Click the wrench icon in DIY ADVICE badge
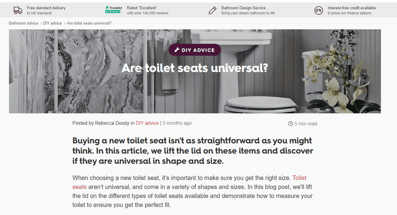The image size is (397, 215). [177, 50]
